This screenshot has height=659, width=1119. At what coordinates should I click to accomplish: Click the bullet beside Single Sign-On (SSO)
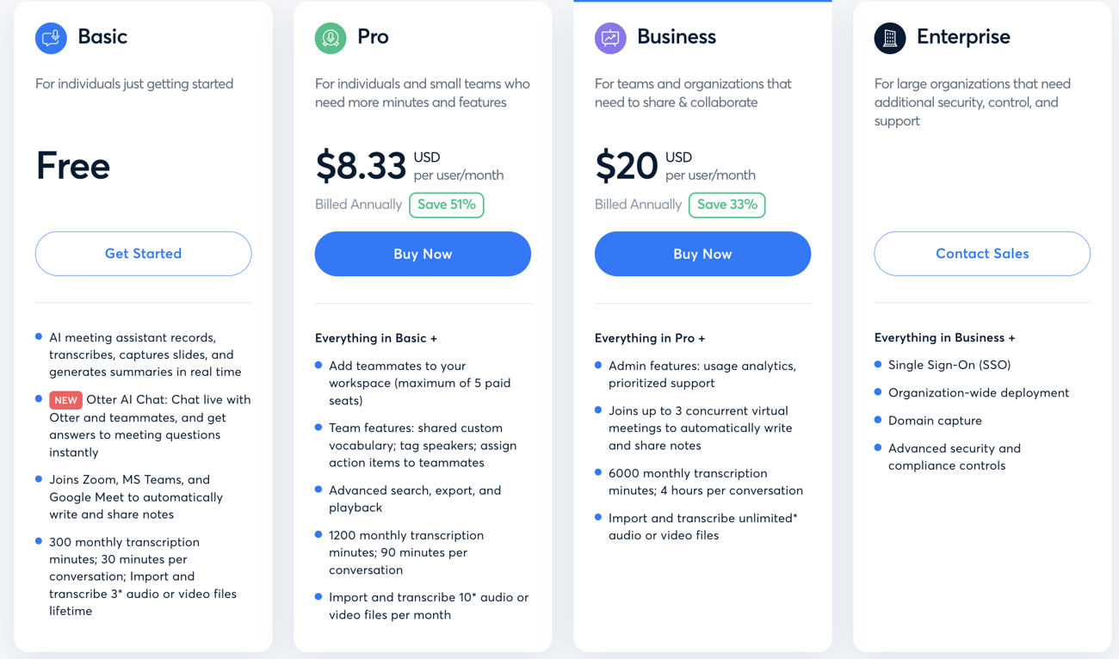[x=879, y=365]
